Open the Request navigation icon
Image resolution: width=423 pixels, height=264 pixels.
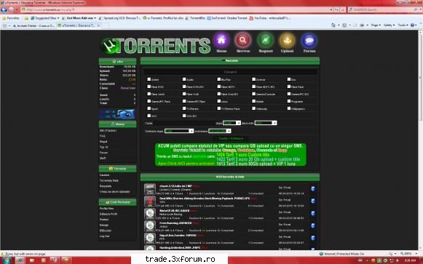click(266, 41)
